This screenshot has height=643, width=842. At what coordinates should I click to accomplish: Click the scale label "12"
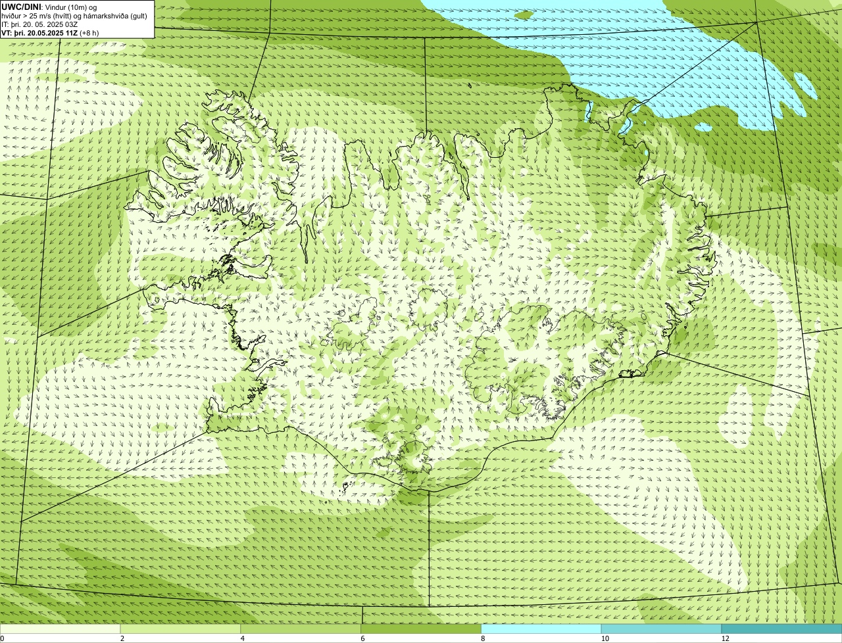point(725,638)
